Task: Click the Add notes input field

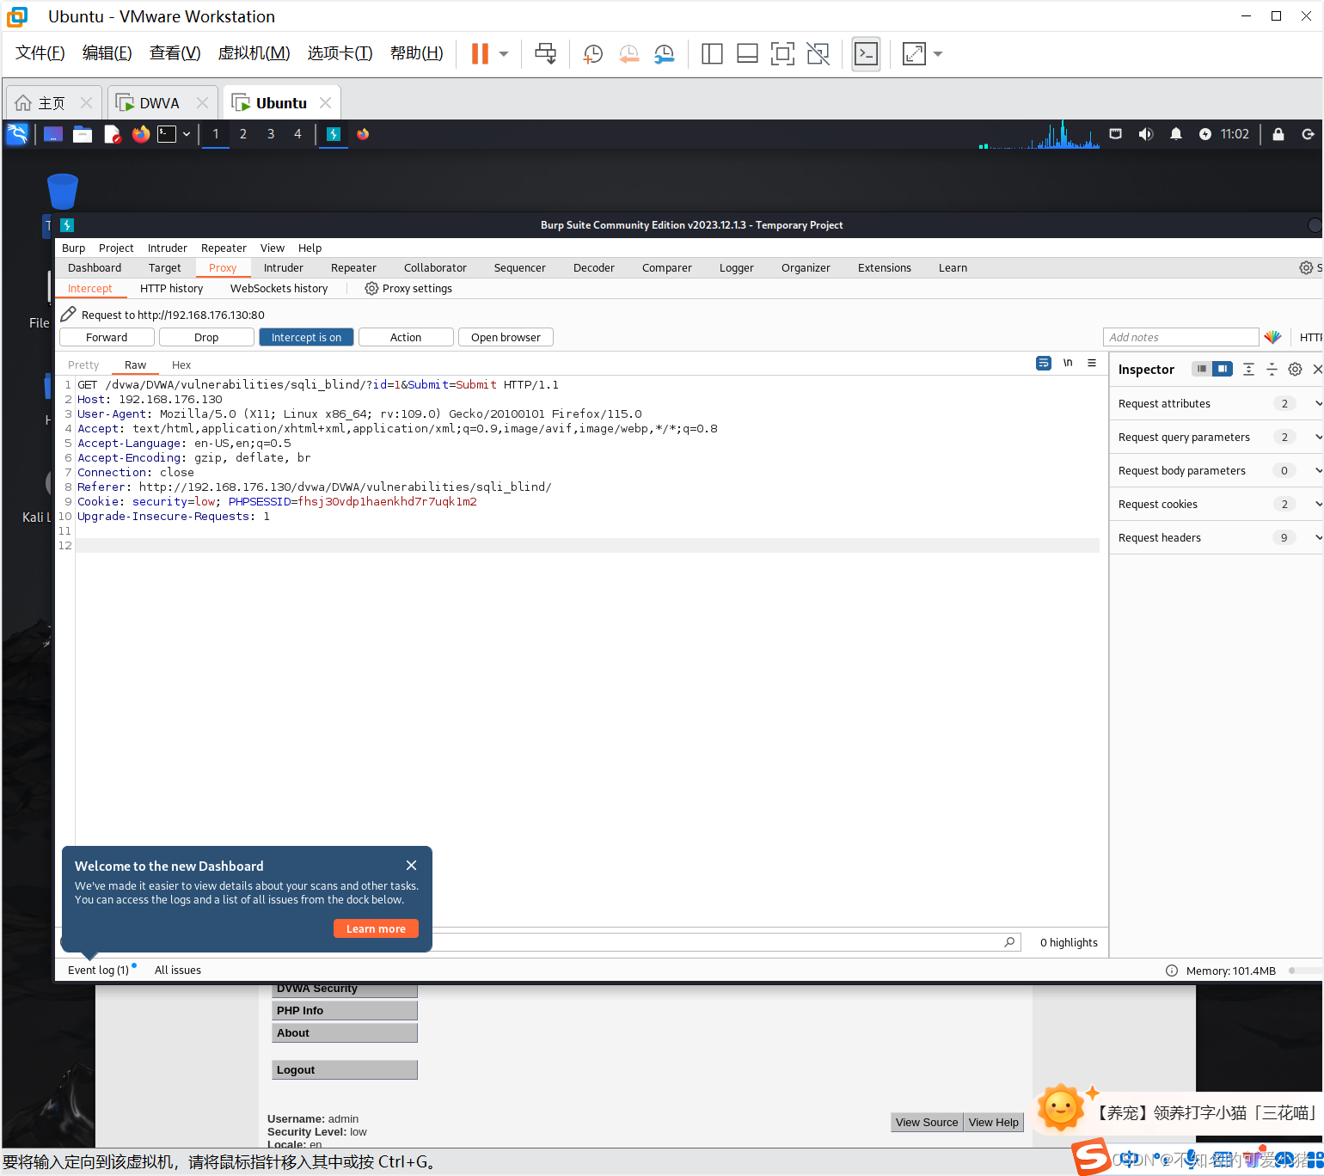Action: coord(1181,337)
